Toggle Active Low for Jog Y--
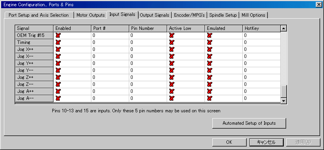The width and height of the screenshot is (324, 150). click(172, 70)
